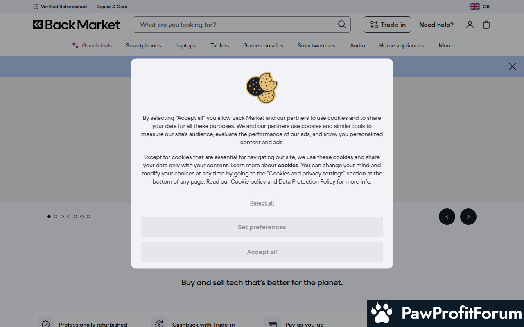Dismiss the blue banner with X

pos(513,67)
